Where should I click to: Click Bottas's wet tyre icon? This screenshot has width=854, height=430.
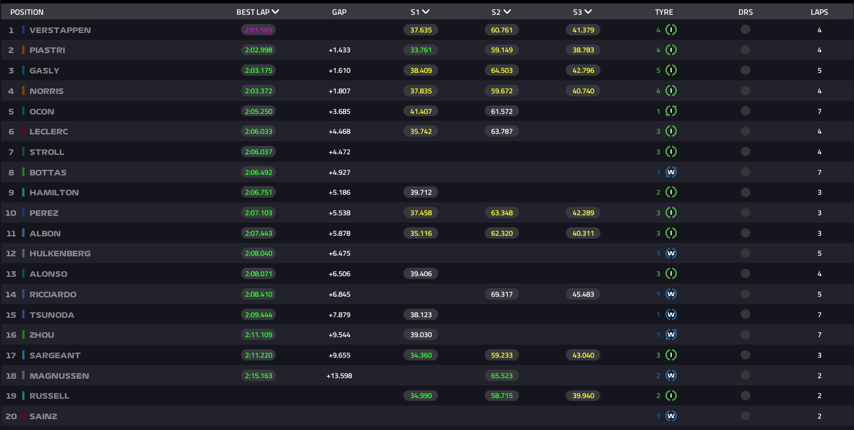click(x=671, y=173)
